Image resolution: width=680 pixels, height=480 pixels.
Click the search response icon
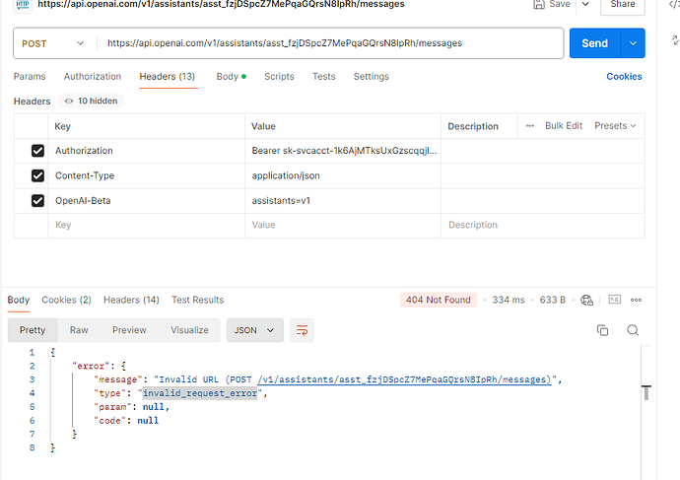[633, 330]
